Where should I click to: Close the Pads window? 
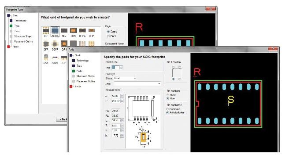coord(273,48)
